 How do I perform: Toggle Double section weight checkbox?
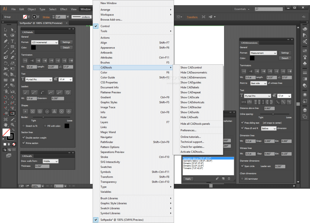pos(24,137)
